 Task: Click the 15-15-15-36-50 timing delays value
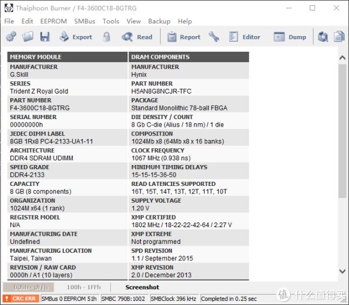[154, 175]
